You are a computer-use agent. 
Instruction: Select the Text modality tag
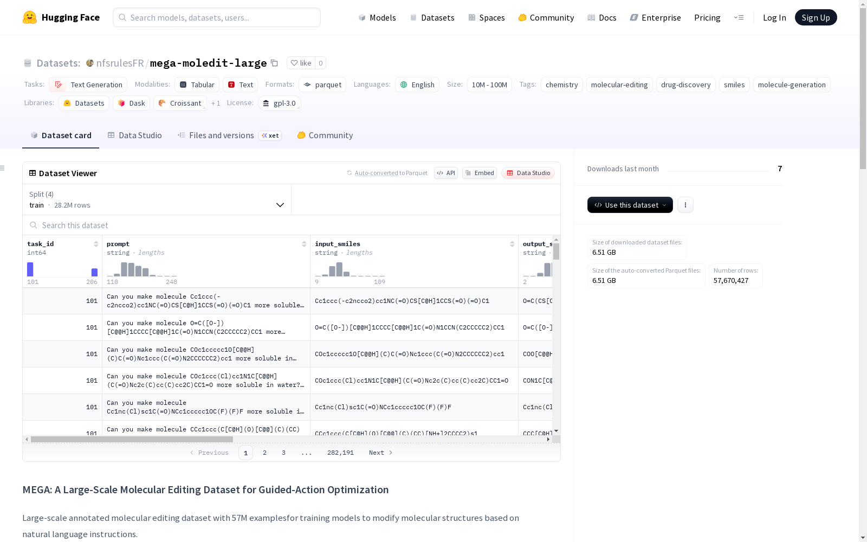pyautogui.click(x=241, y=85)
